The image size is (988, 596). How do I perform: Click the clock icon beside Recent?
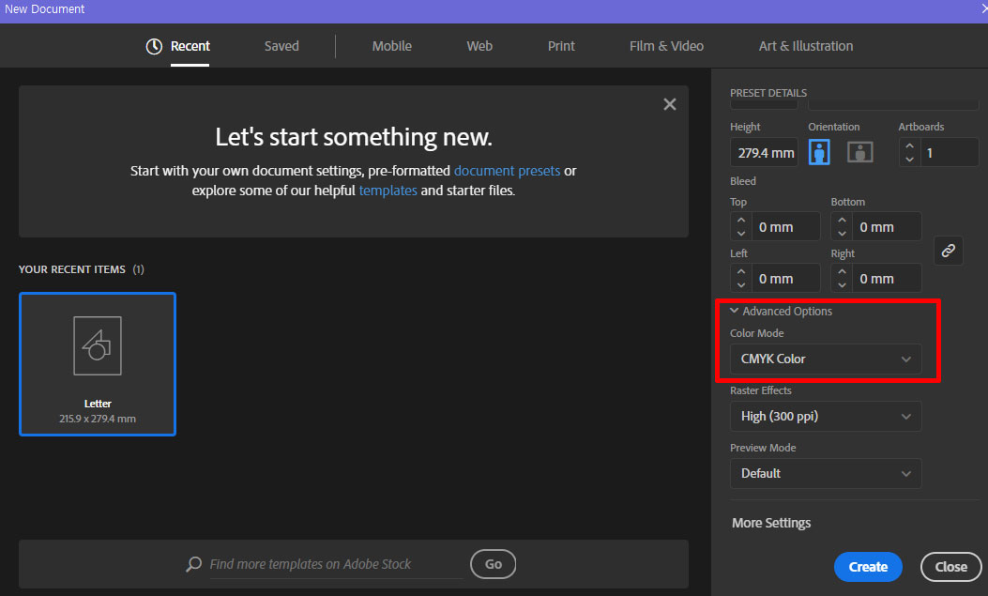point(154,46)
